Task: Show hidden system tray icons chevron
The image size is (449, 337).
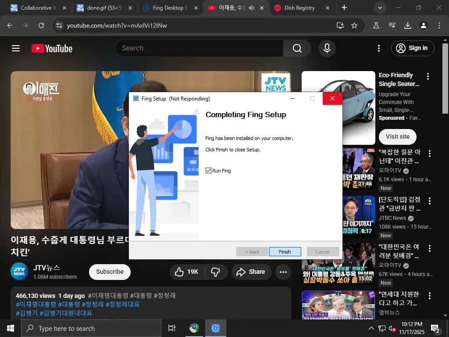Action: (x=371, y=328)
